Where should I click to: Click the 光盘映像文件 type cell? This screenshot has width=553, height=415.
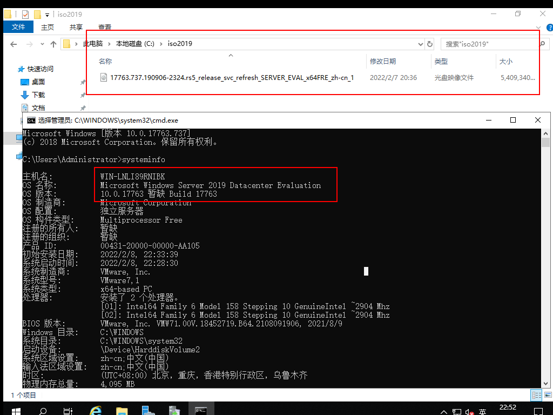click(x=454, y=78)
